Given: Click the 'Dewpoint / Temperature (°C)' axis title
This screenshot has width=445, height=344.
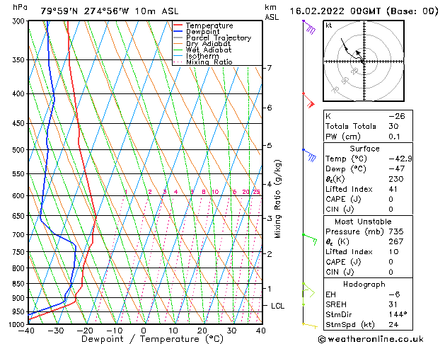Looking at the screenshot, I should (x=152, y=339).
